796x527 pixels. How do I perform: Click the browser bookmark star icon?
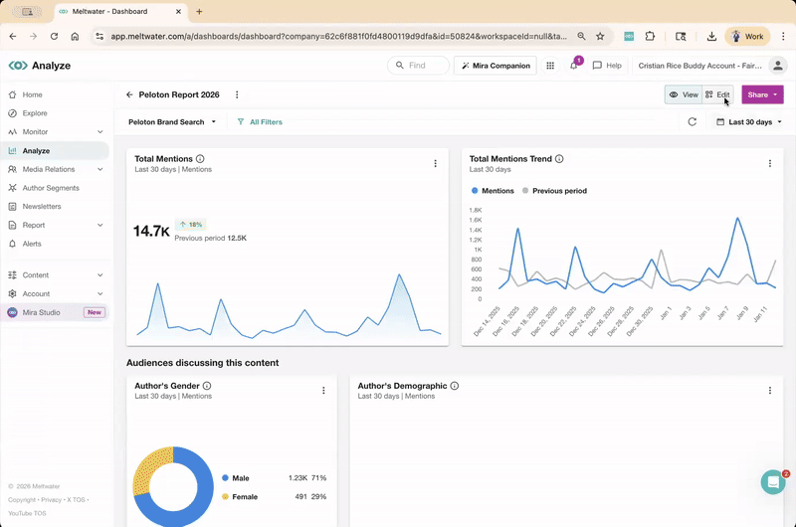click(600, 37)
